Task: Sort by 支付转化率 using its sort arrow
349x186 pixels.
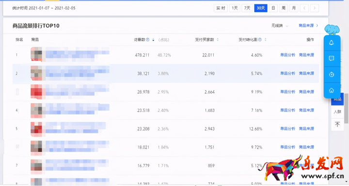Action: (x=265, y=40)
